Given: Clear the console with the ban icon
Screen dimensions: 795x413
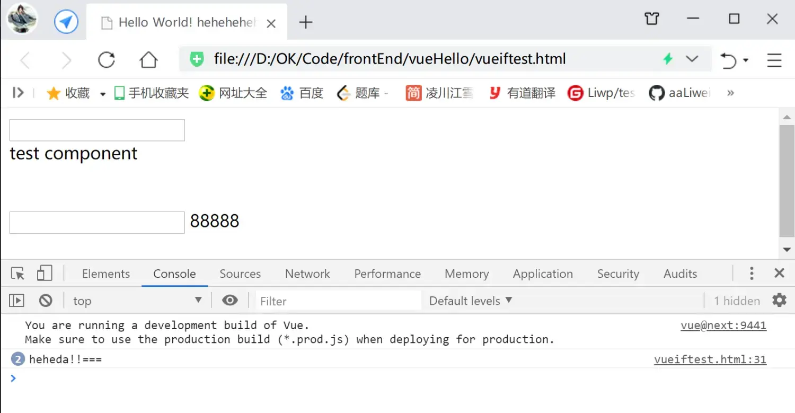Looking at the screenshot, I should click(x=46, y=301).
